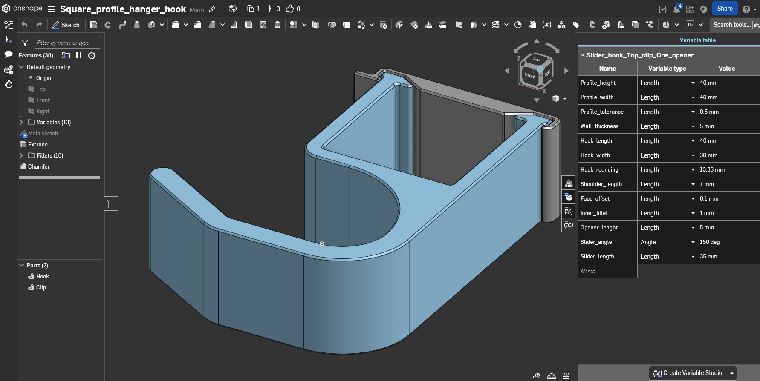The height and width of the screenshot is (381, 760).
Task: Collapse the Parts (2) list
Action: click(x=21, y=265)
